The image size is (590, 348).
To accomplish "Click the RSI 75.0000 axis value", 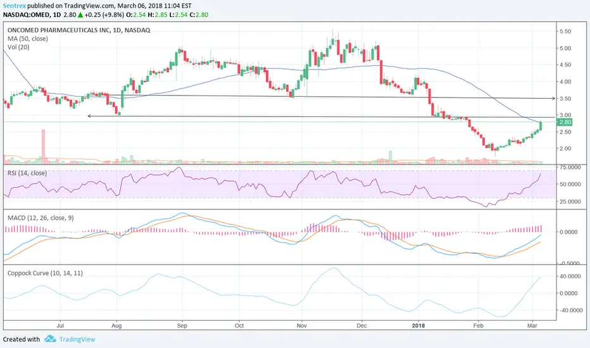I will click(570, 168).
